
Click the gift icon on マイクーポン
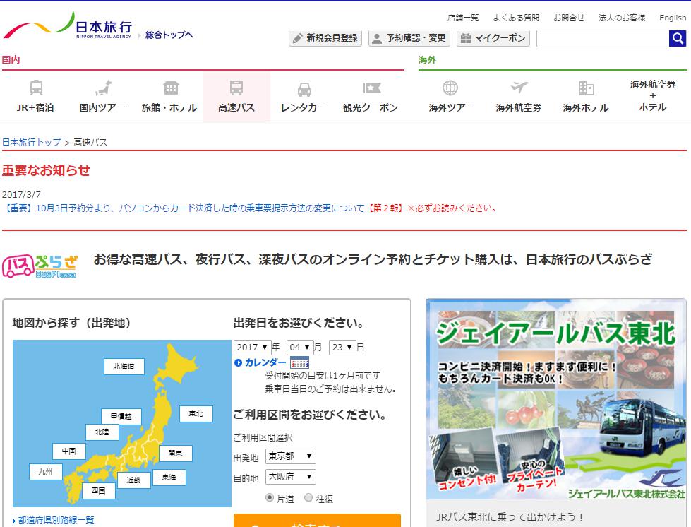[x=465, y=38]
